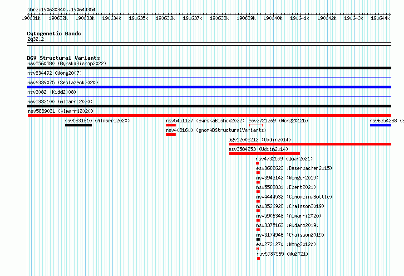This screenshot has height=276, width=404.
Task: Select the small red nsv3375162 marker
Action: 258,230
